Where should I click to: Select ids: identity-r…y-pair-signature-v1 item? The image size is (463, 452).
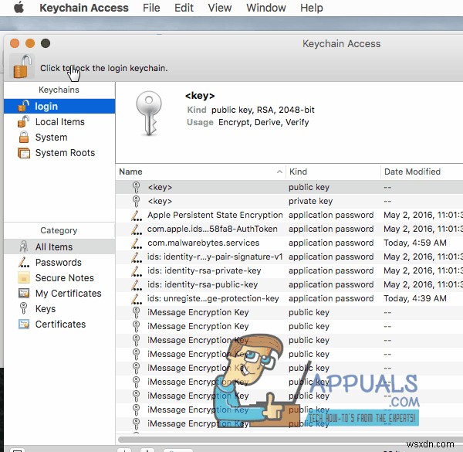(x=289, y=257)
